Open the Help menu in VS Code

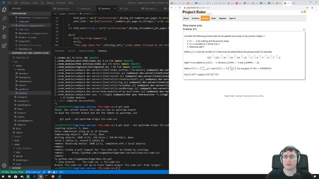[x=70, y=3]
